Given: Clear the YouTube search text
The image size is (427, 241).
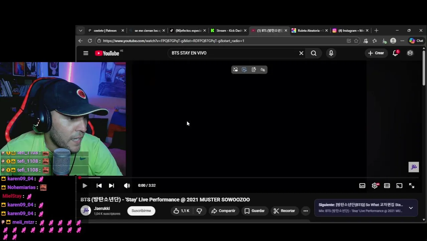Looking at the screenshot, I should tap(301, 53).
